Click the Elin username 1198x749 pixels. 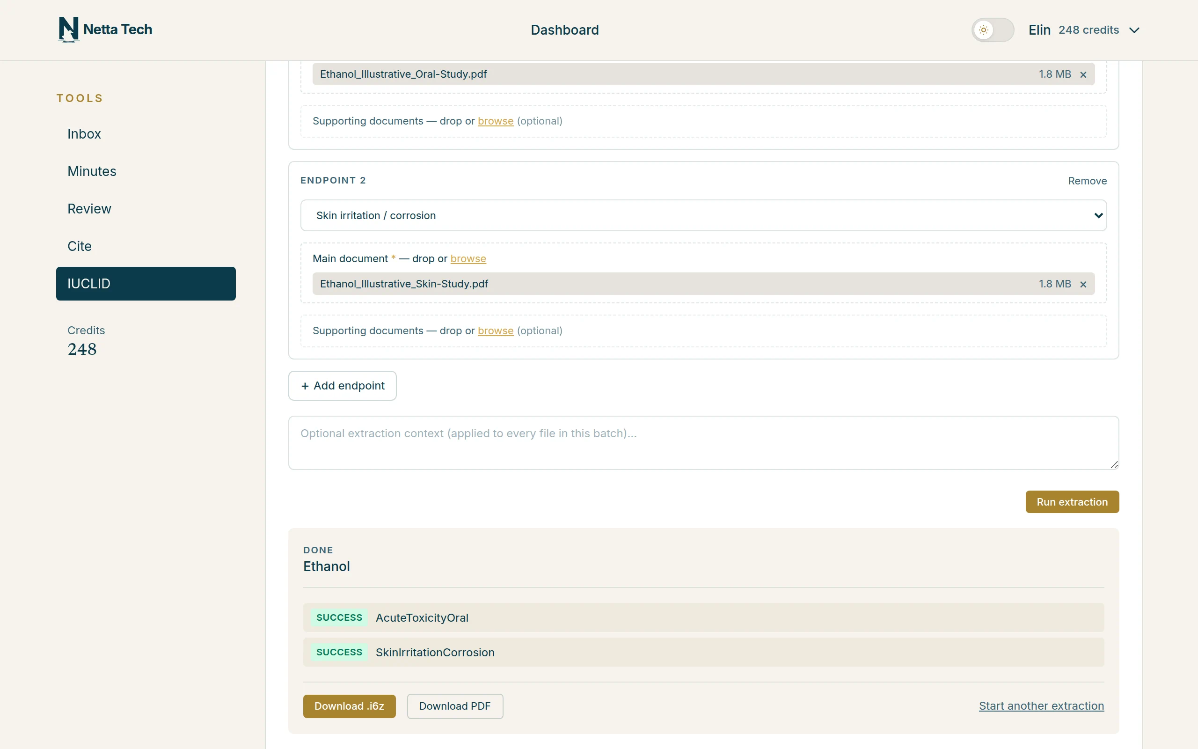[1039, 30]
